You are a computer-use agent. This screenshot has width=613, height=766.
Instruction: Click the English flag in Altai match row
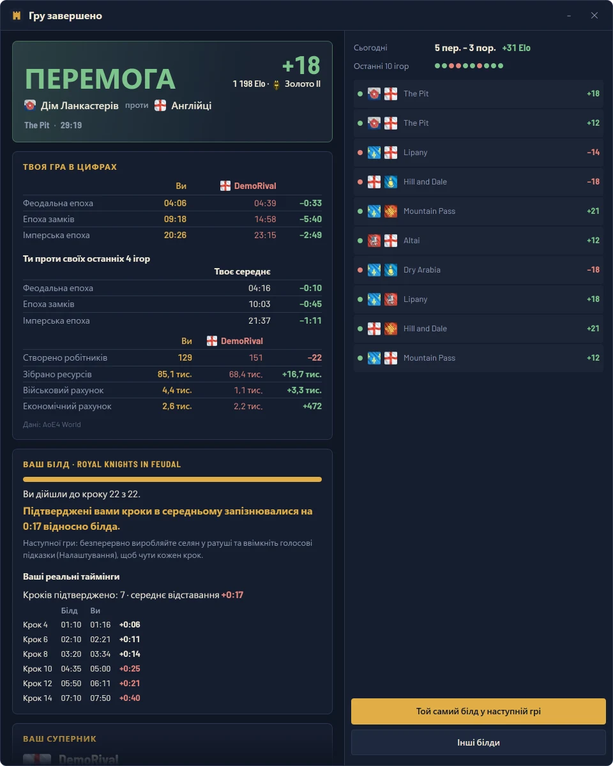(391, 241)
